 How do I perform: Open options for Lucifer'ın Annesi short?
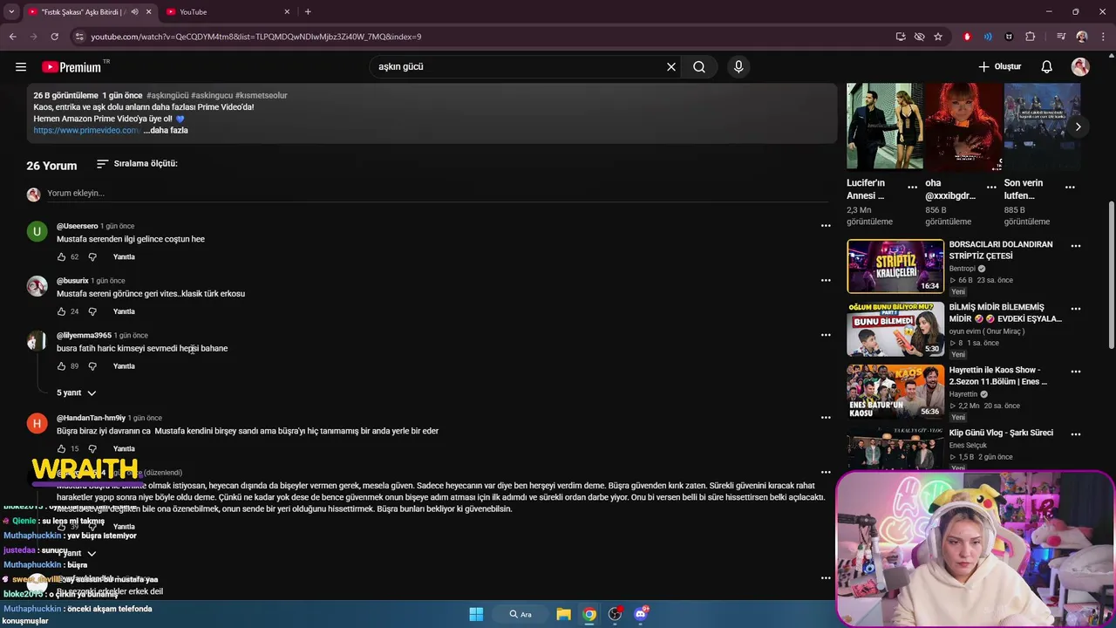coord(912,187)
